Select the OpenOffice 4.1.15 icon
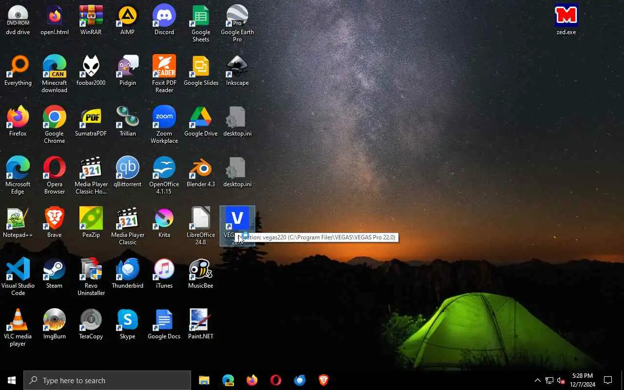624x390 pixels. [x=164, y=175]
